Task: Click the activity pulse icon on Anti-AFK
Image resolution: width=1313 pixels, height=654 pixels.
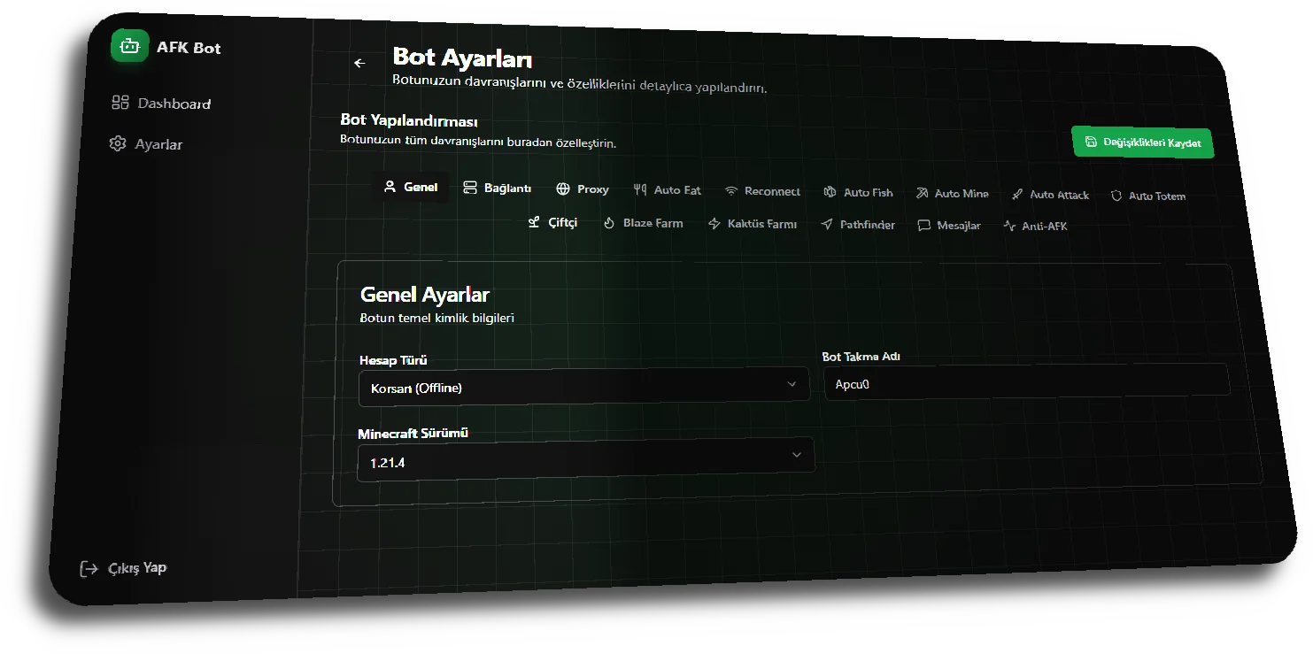Action: pyautogui.click(x=1009, y=226)
